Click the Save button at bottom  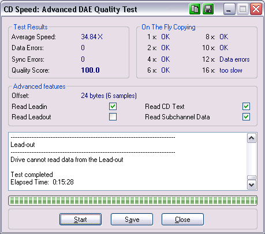point(132,219)
